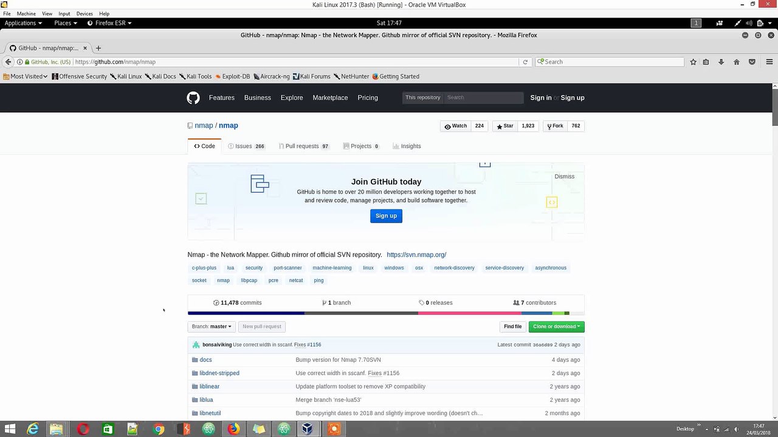Select the Code tab
The width and height of the screenshot is (778, 437).
(204, 146)
